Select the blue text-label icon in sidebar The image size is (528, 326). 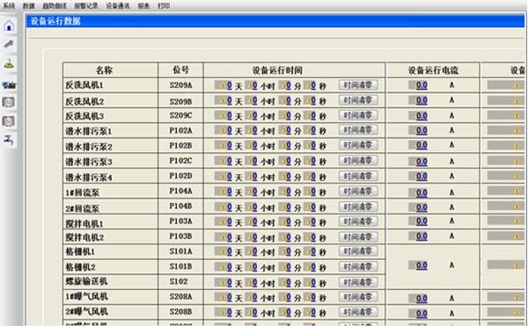click(x=9, y=85)
